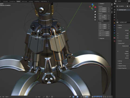This screenshot has width=130, height=98.
Task: Toggle viewport overlays button
Action: tap(77, 97)
